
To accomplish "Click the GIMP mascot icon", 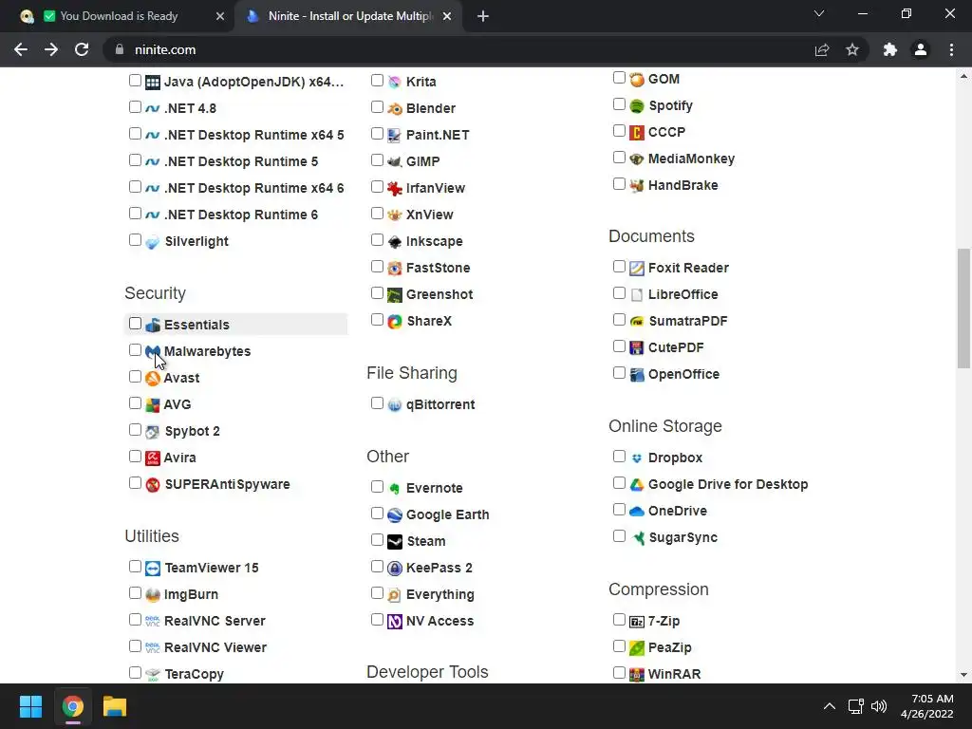I will click(395, 161).
